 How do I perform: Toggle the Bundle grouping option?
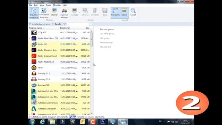point(56,24)
